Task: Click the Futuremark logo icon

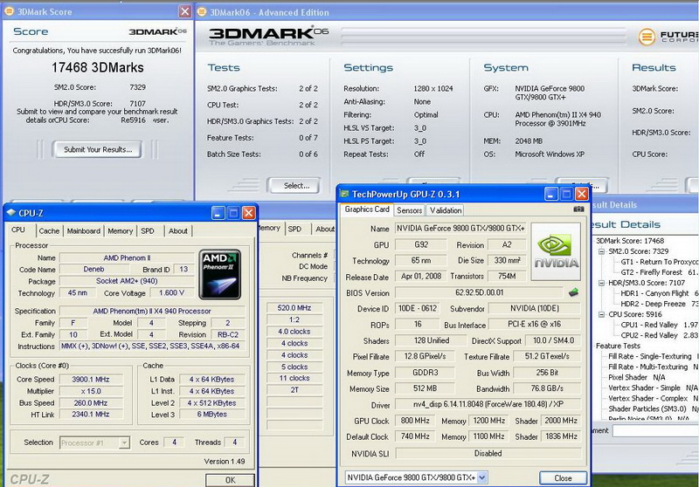Action: click(647, 37)
